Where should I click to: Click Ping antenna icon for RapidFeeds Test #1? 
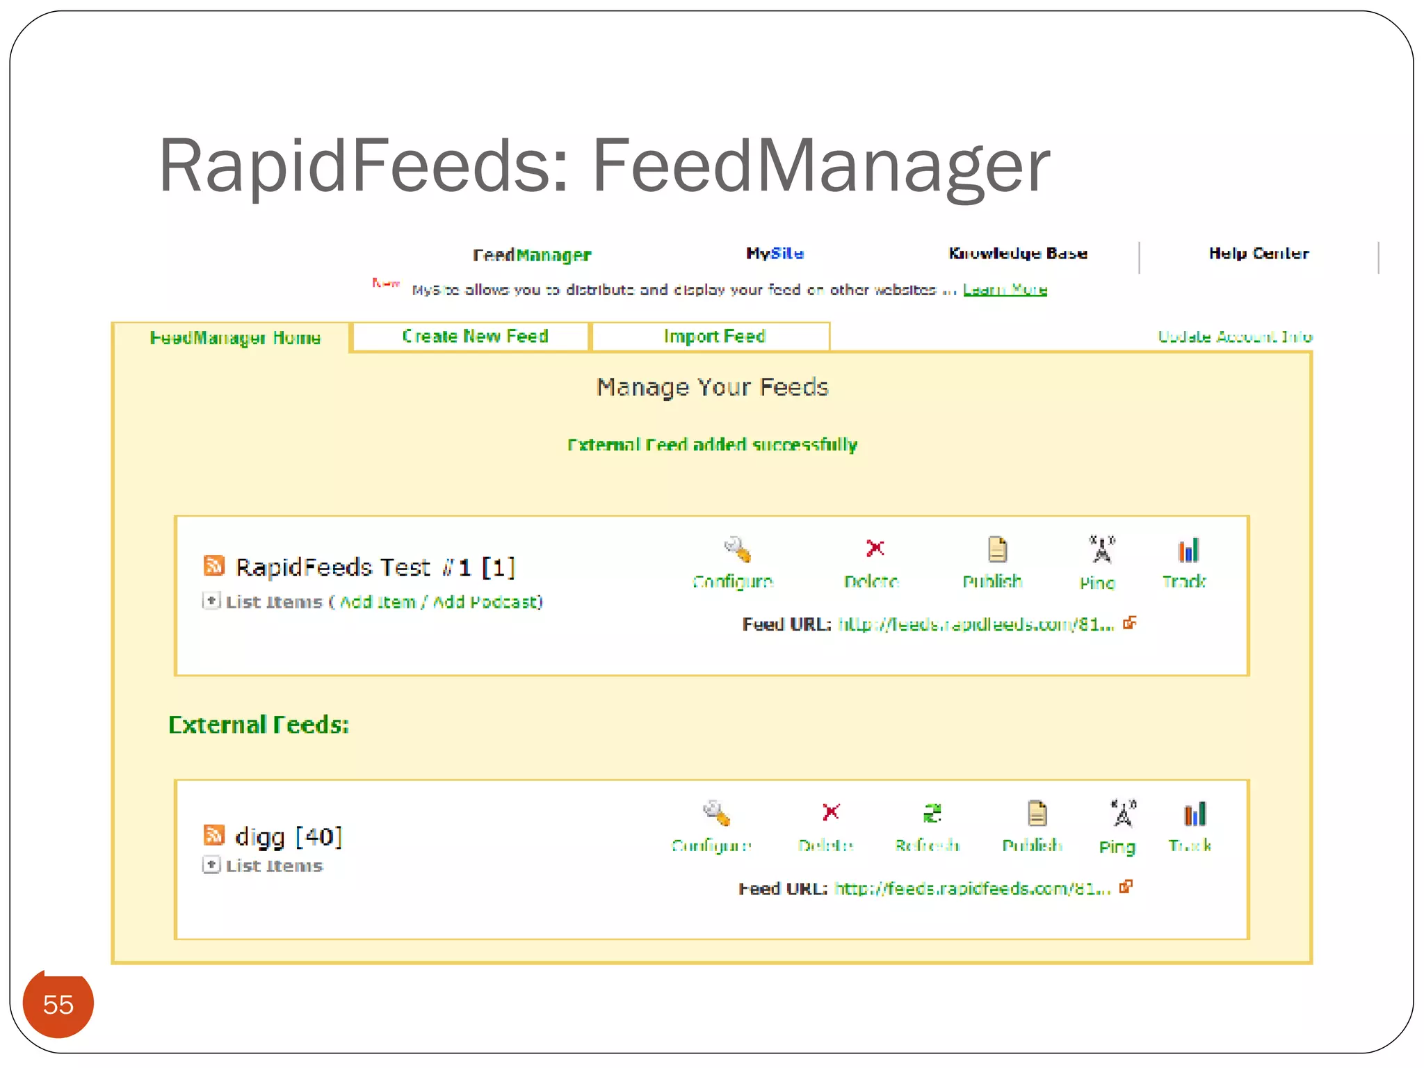[x=1102, y=549]
